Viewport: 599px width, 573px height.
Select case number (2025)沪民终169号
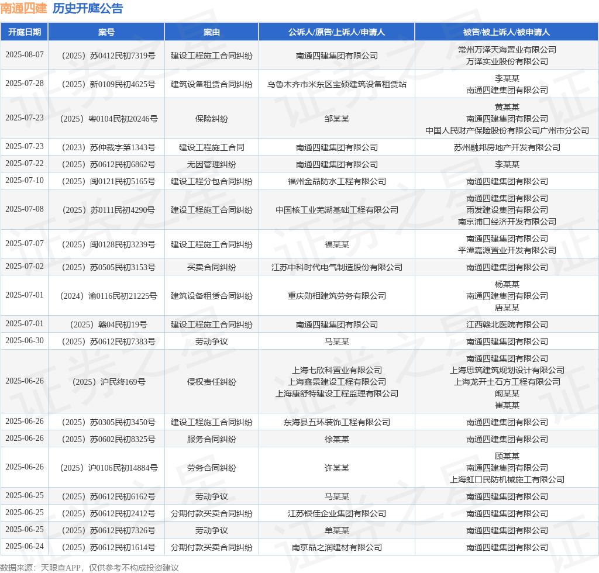[x=108, y=382]
